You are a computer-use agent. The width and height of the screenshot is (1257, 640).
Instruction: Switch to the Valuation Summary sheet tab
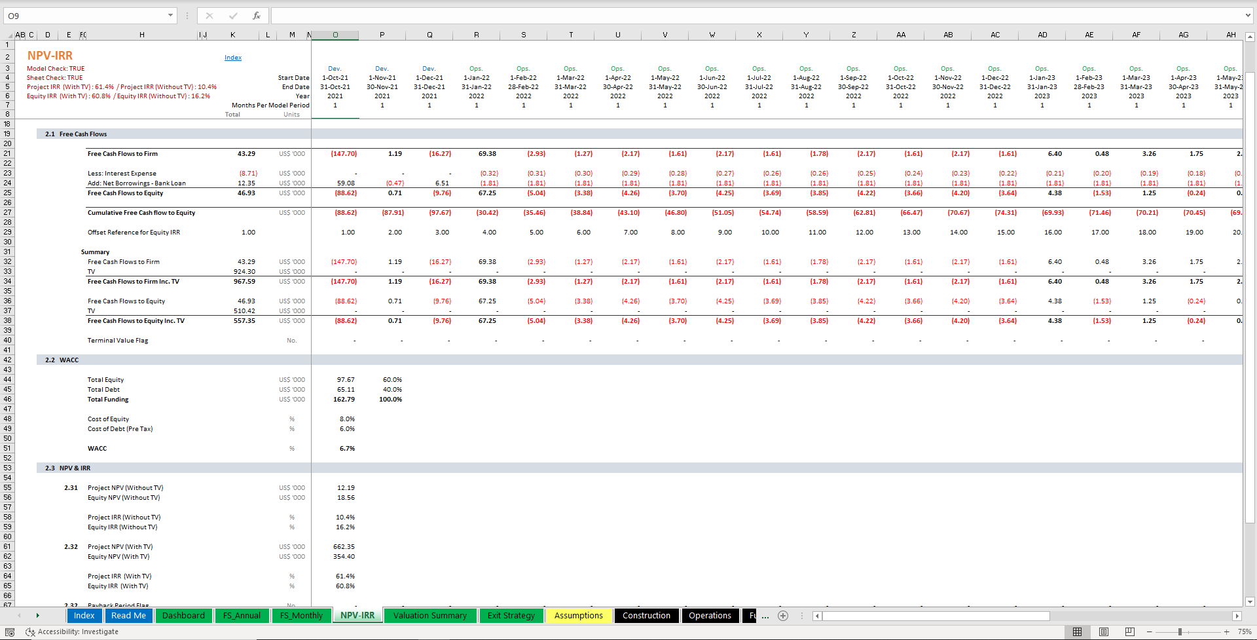click(430, 615)
